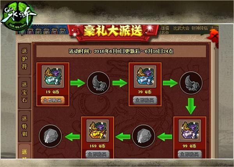This screenshot has width=234, height=167.
Task: Buy the 19 Q币 pack with 立即购买
Action: (53, 100)
